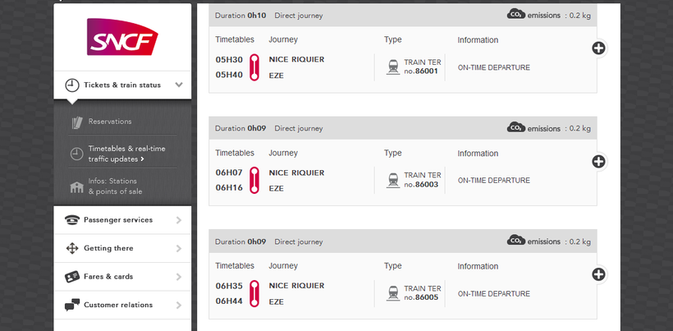Click the telephone icon for Passenger services
The width and height of the screenshot is (673, 331).
coord(72,220)
